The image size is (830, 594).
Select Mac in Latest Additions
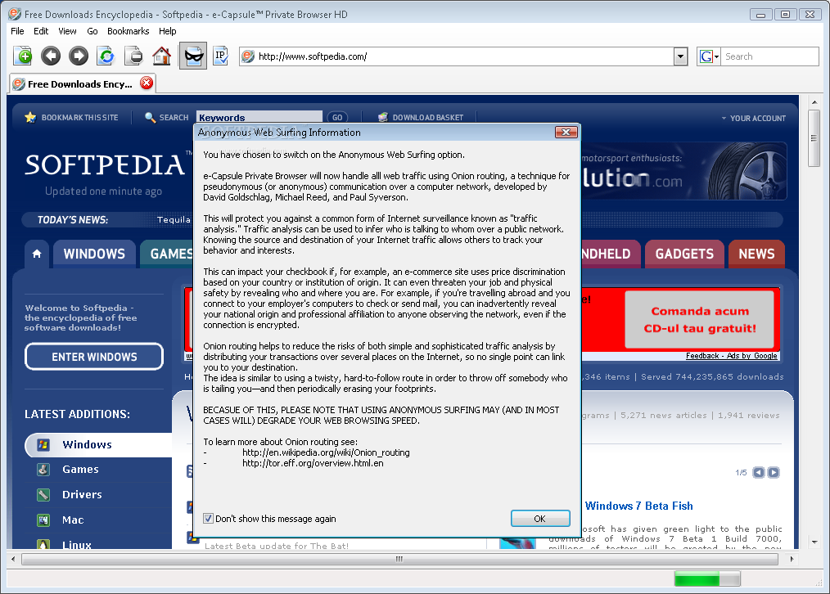[73, 520]
